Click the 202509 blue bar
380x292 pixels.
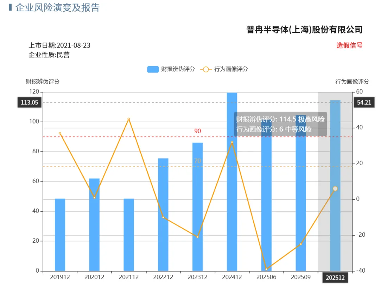pyautogui.click(x=301, y=193)
